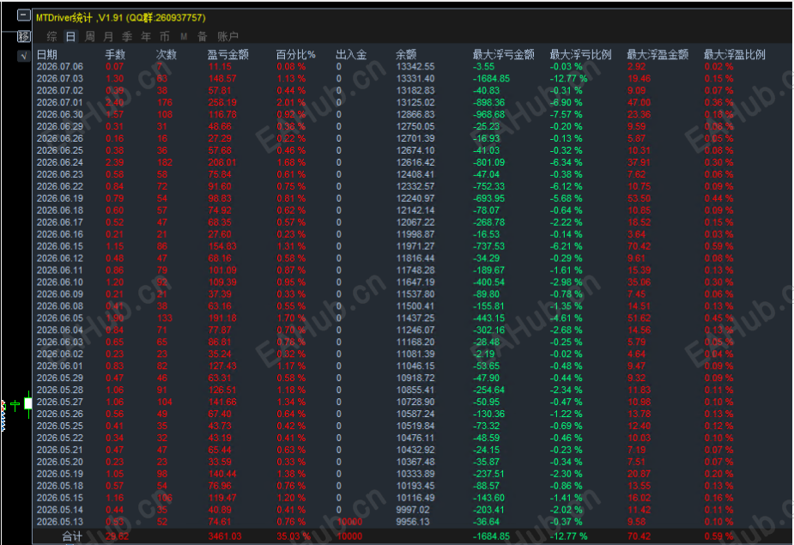Click trade count 182
Screen dimensions: 794x545
[x=165, y=162]
